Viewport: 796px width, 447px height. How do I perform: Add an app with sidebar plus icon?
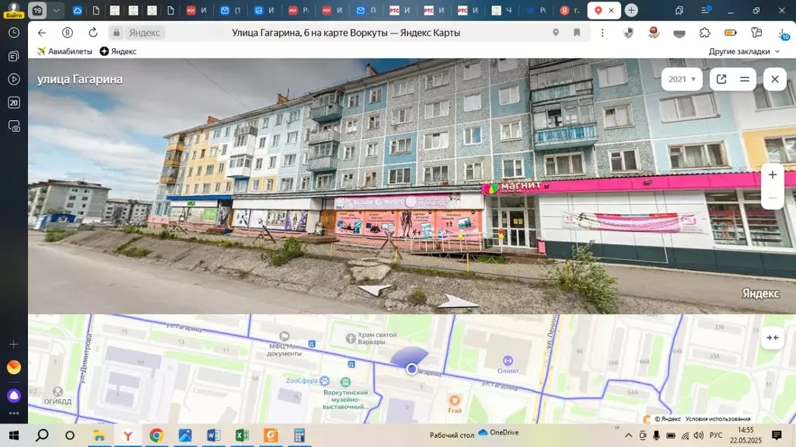14,345
